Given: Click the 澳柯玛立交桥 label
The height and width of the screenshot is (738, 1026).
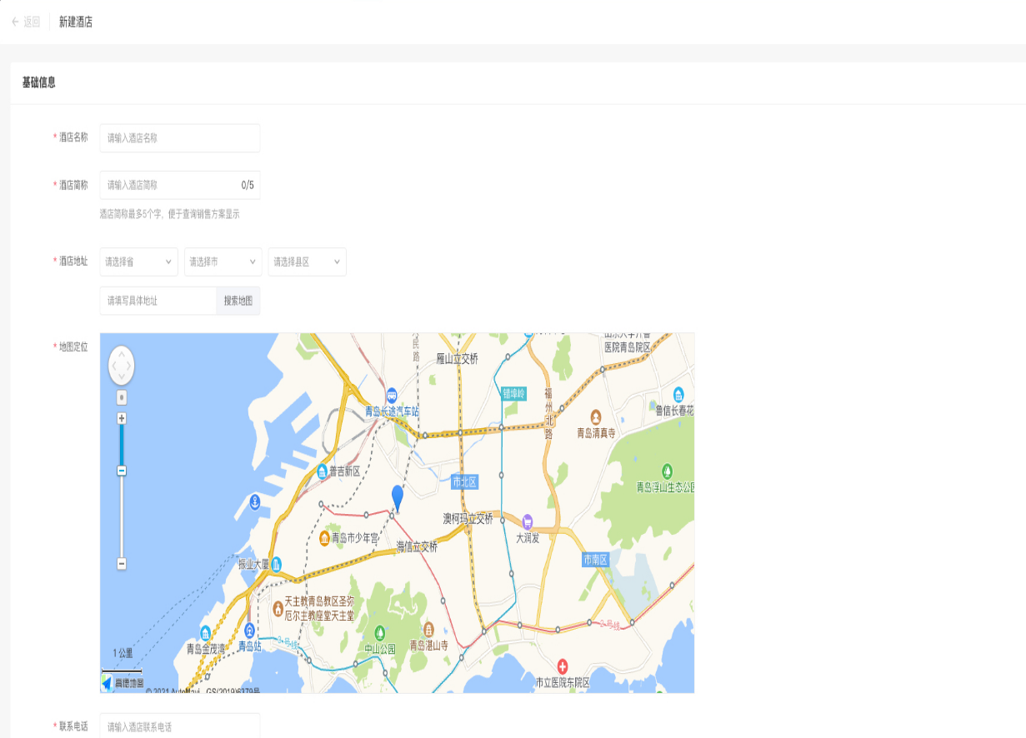Looking at the screenshot, I should coord(468,518).
